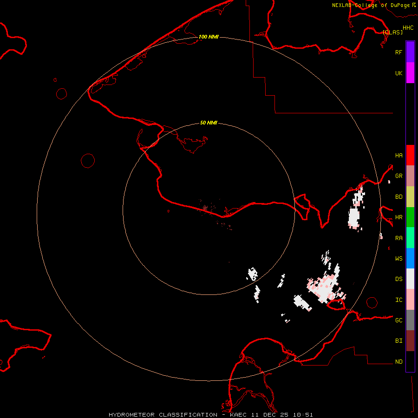Click the Hydrometeor Classification KAEC title text
This screenshot has height=418, width=418.
tap(210, 415)
